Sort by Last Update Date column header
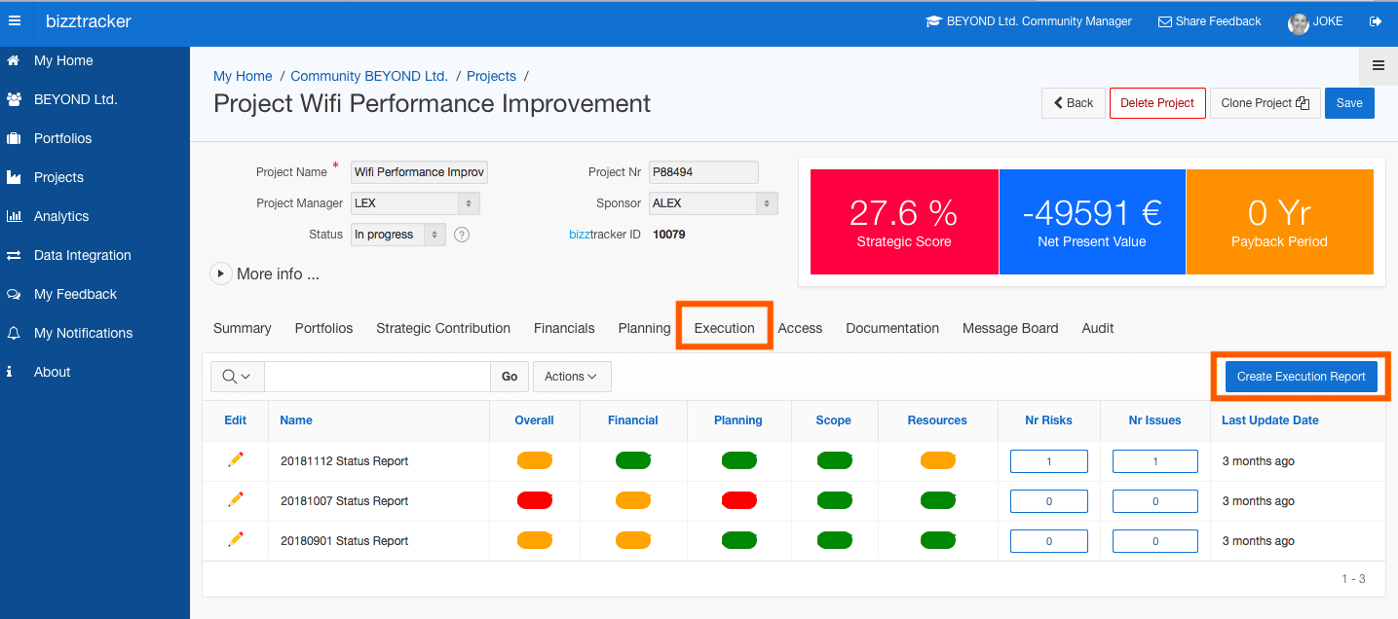The image size is (1398, 619). tap(1270, 420)
